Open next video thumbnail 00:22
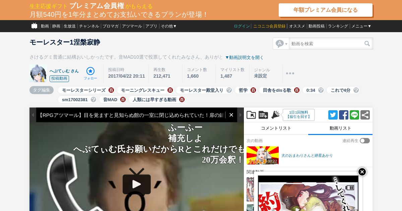The image size is (402, 211). pos(263,155)
